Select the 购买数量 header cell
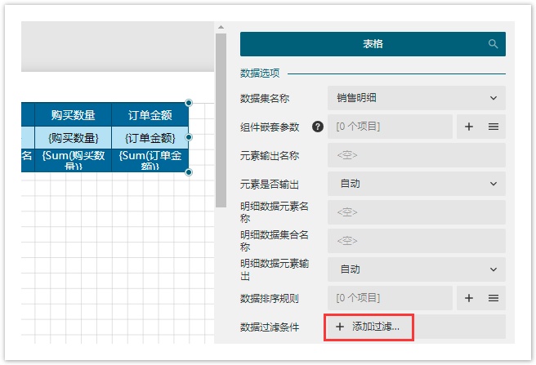 coord(74,115)
